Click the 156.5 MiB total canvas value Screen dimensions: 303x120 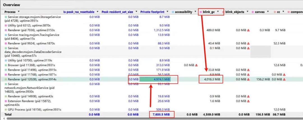pos(263,114)
